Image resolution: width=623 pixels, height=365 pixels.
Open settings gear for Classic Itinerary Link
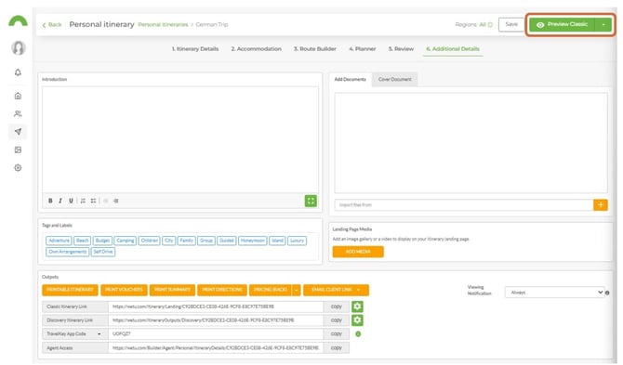[x=357, y=306]
